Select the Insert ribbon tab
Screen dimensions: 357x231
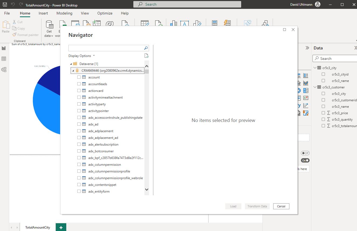click(43, 13)
